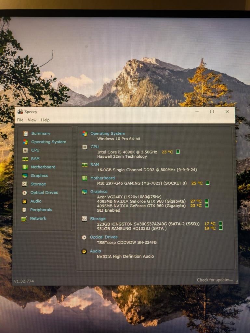
Task: Select the Audio speaker icon in sidebar
Action: [24, 201]
